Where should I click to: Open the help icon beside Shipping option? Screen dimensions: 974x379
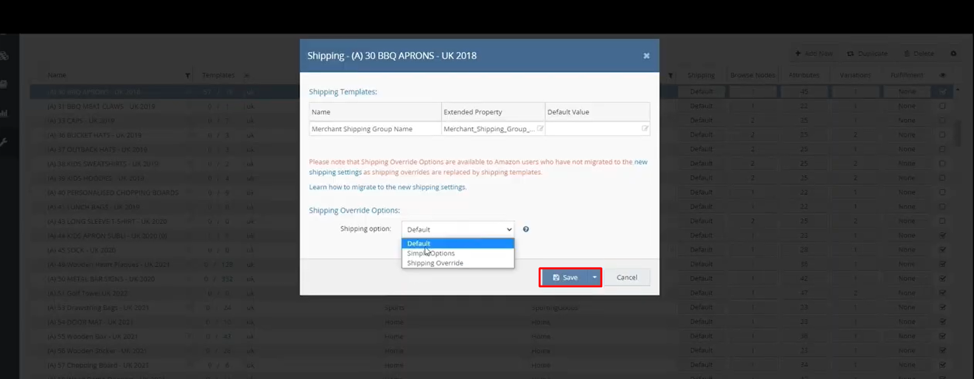tap(526, 229)
